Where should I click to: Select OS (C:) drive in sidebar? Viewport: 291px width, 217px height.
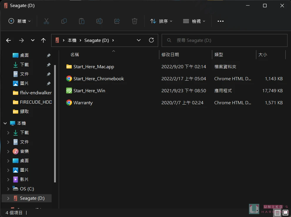coord(27,189)
